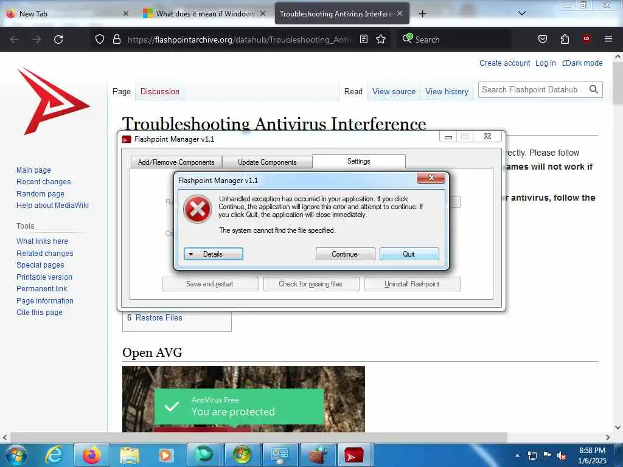Go to Main page link
623x467 pixels.
click(x=34, y=170)
